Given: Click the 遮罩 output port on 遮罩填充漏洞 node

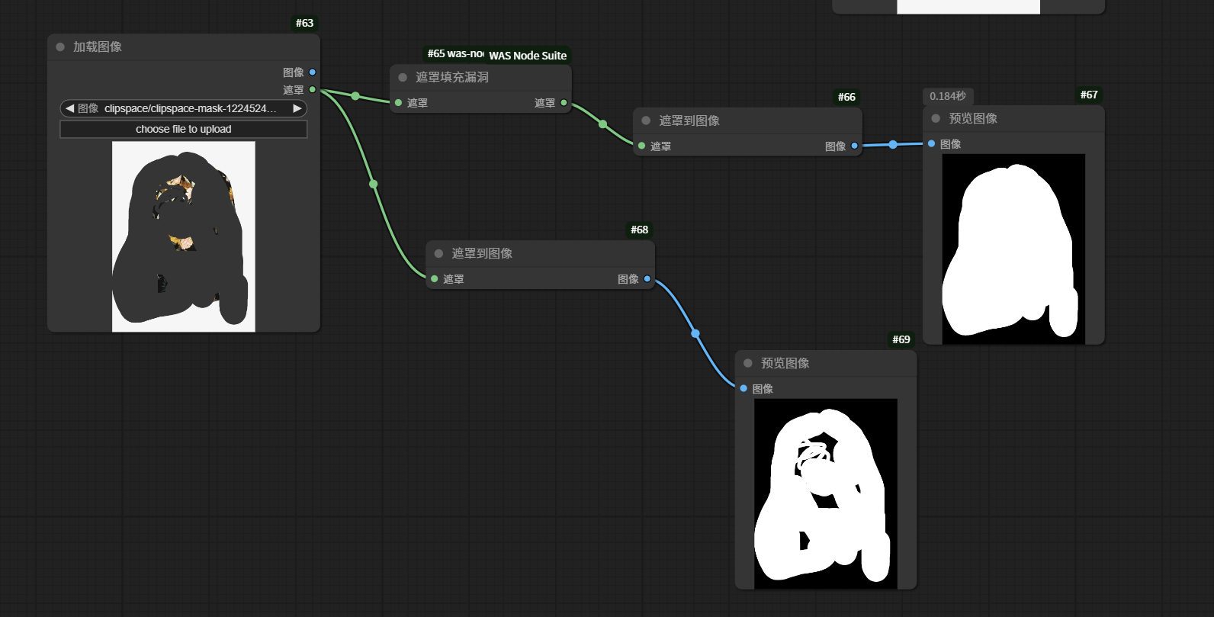Looking at the screenshot, I should coord(564,103).
